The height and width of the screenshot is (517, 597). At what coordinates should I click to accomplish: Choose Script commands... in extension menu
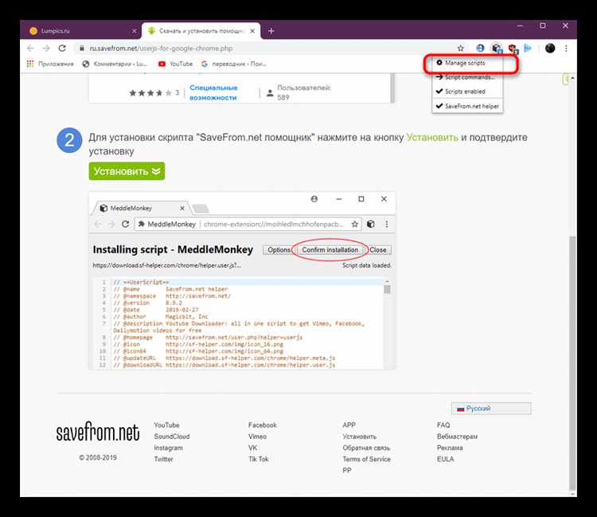coord(467,77)
